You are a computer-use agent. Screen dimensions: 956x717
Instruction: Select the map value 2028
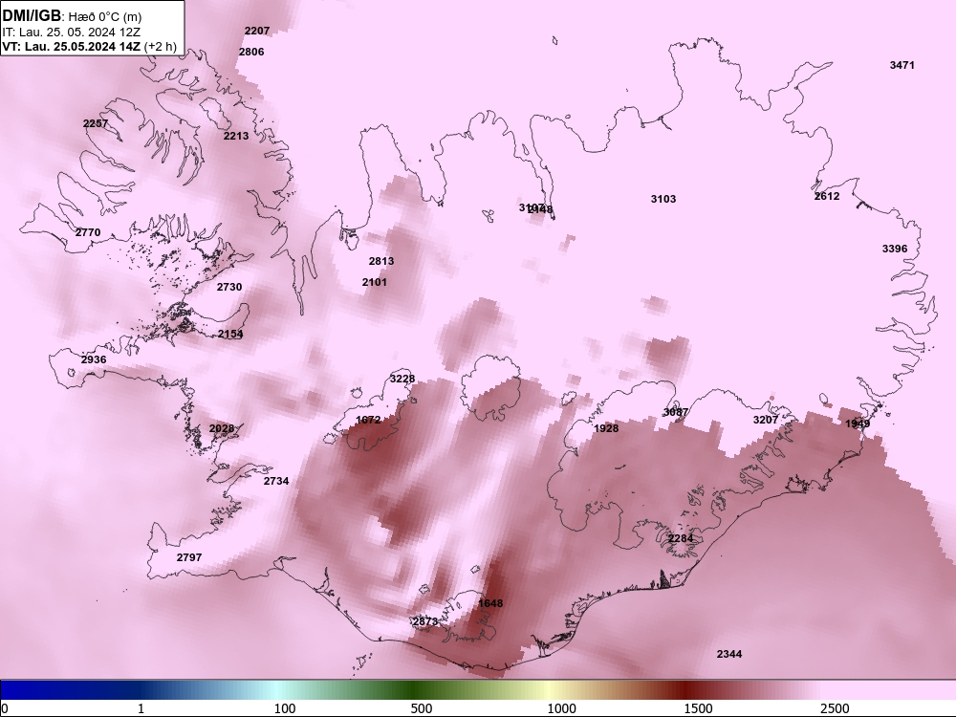pos(222,428)
